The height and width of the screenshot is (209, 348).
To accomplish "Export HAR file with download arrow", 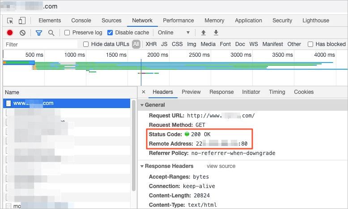I will (216, 33).
